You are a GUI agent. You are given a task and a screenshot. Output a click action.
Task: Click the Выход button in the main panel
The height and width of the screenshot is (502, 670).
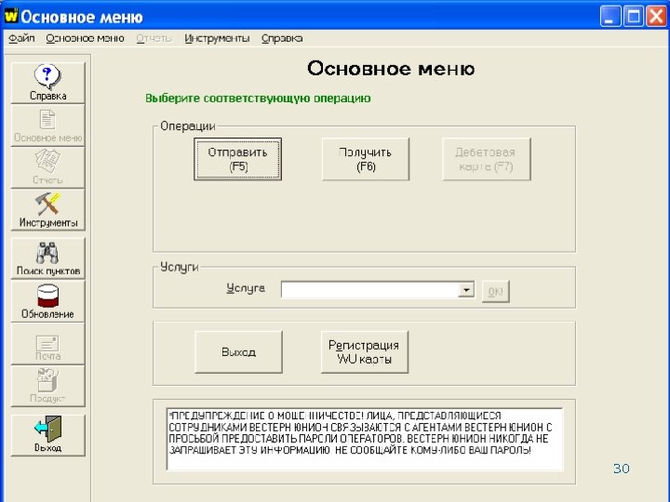tap(238, 352)
